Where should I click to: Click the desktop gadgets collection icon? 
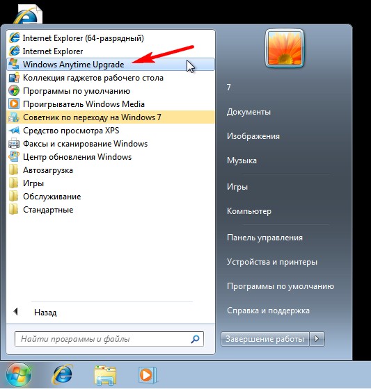[14, 78]
